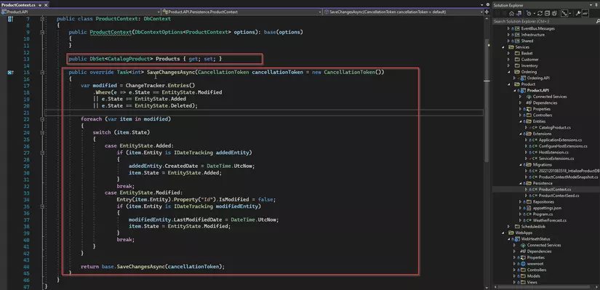Expand the Repositories folder
The height and width of the screenshot is (290, 600).
click(521, 201)
